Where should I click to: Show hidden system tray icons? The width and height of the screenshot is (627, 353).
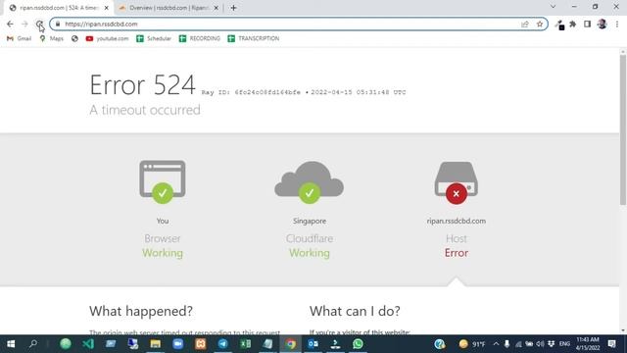pyautogui.click(x=496, y=344)
